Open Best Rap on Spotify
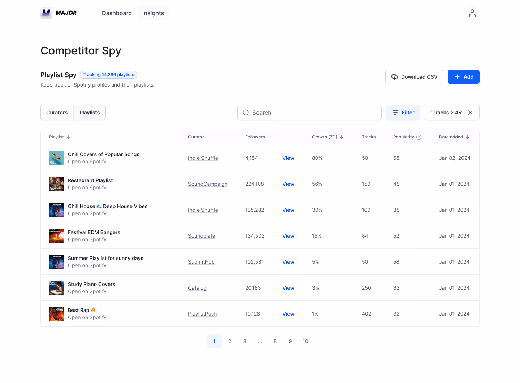Screen dimensions: 520x383 [x=87, y=317]
